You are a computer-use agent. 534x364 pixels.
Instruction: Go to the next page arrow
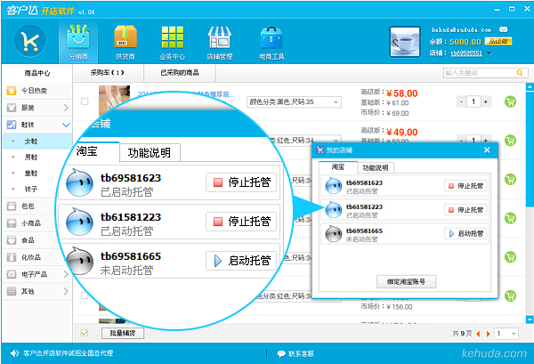[489, 334]
